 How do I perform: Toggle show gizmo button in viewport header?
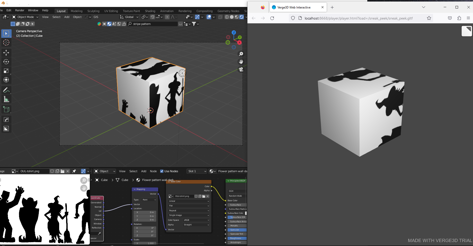tap(197, 17)
